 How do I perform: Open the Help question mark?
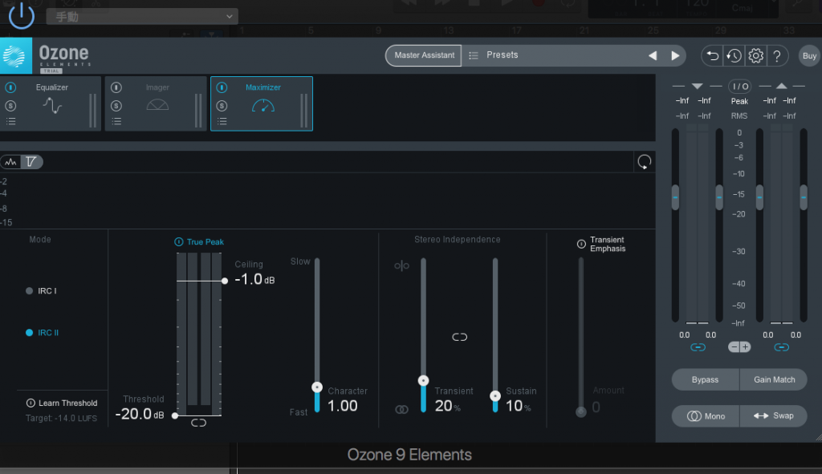coord(777,55)
